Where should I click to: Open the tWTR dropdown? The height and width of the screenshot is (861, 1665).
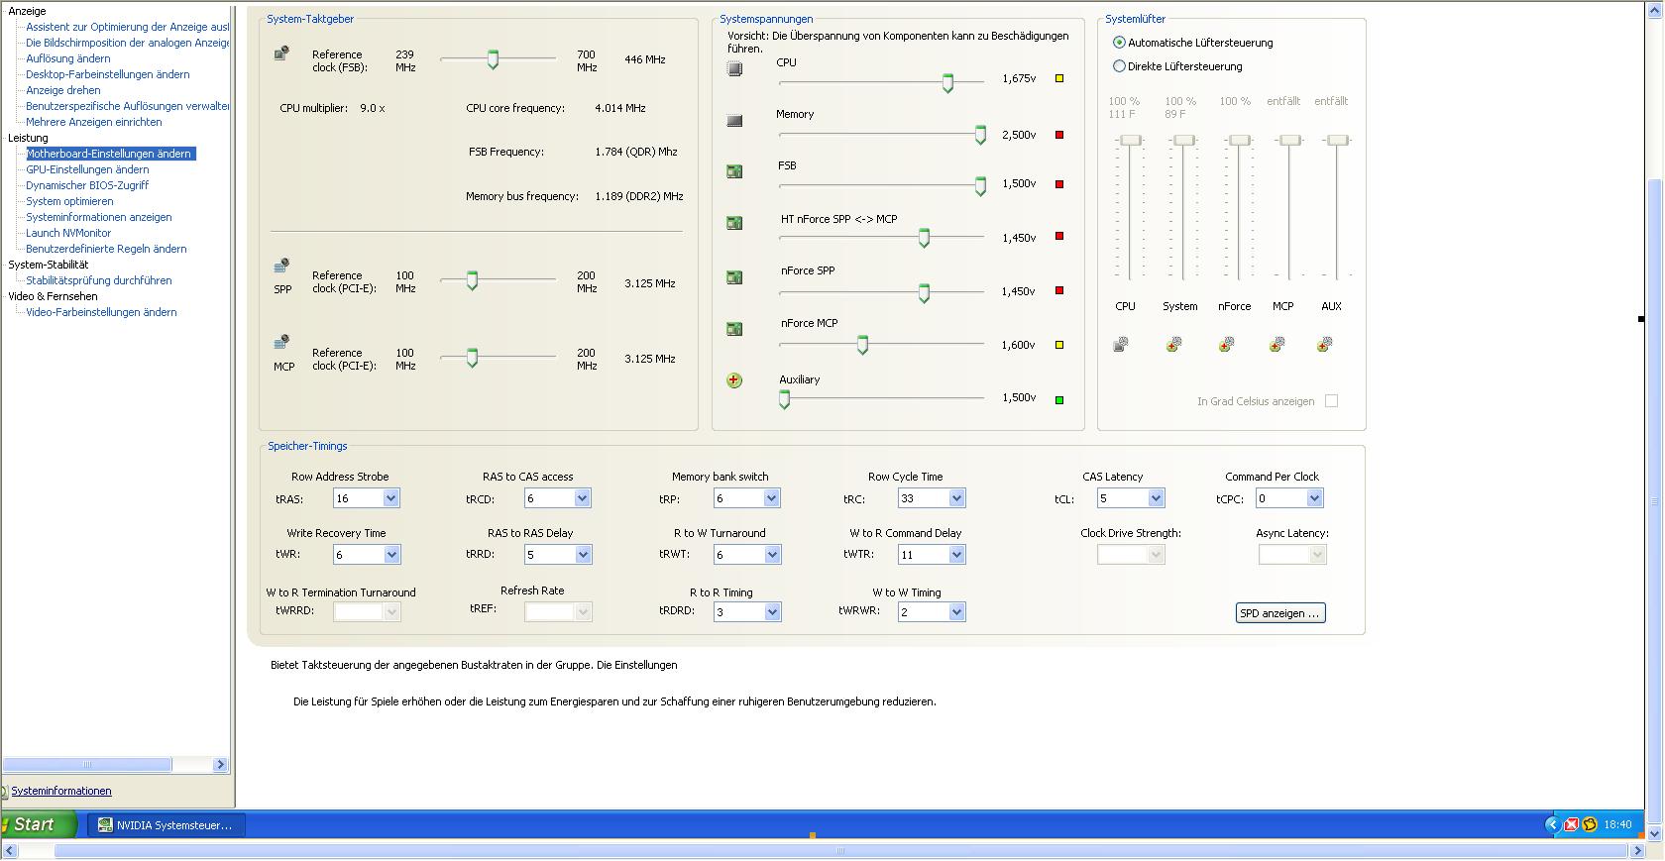(956, 555)
